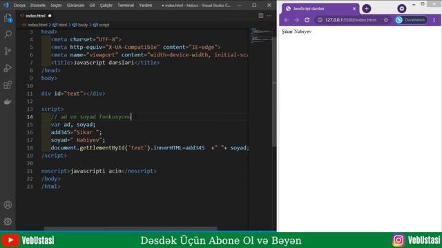
Task: Click 'javascripti acin' noscript text
Action: tap(96, 171)
